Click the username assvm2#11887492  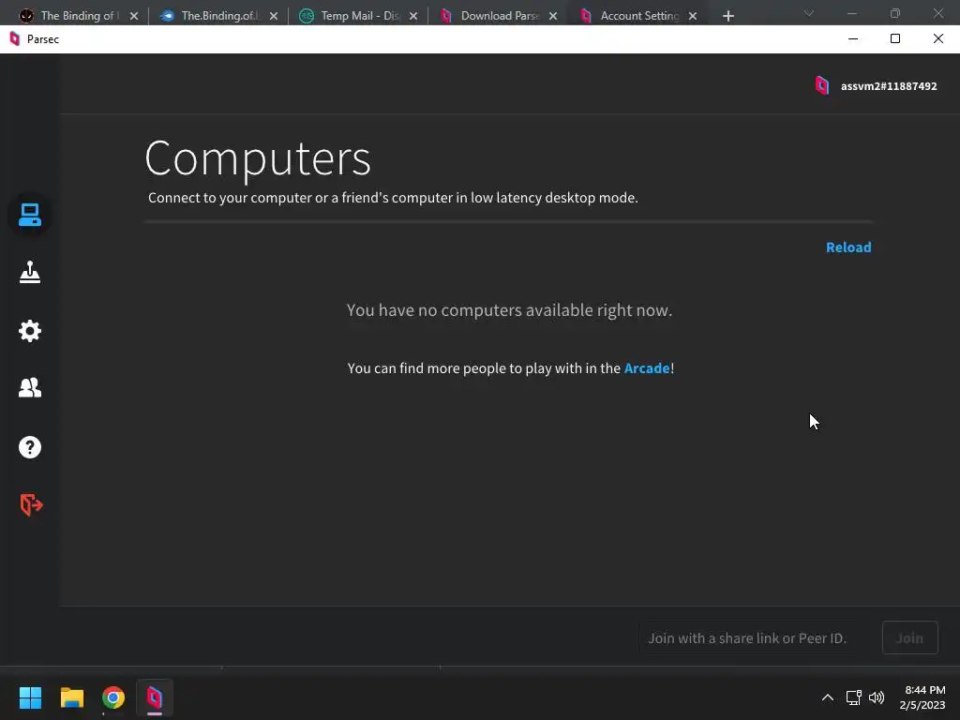click(889, 86)
